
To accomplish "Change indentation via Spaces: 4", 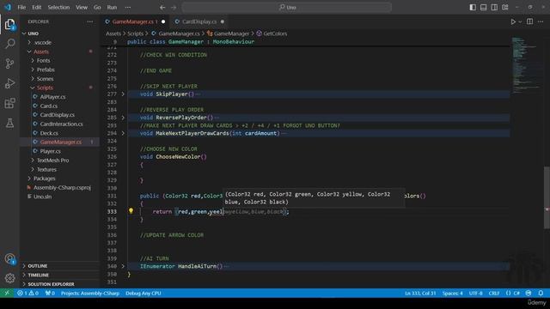I will click(x=453, y=293).
